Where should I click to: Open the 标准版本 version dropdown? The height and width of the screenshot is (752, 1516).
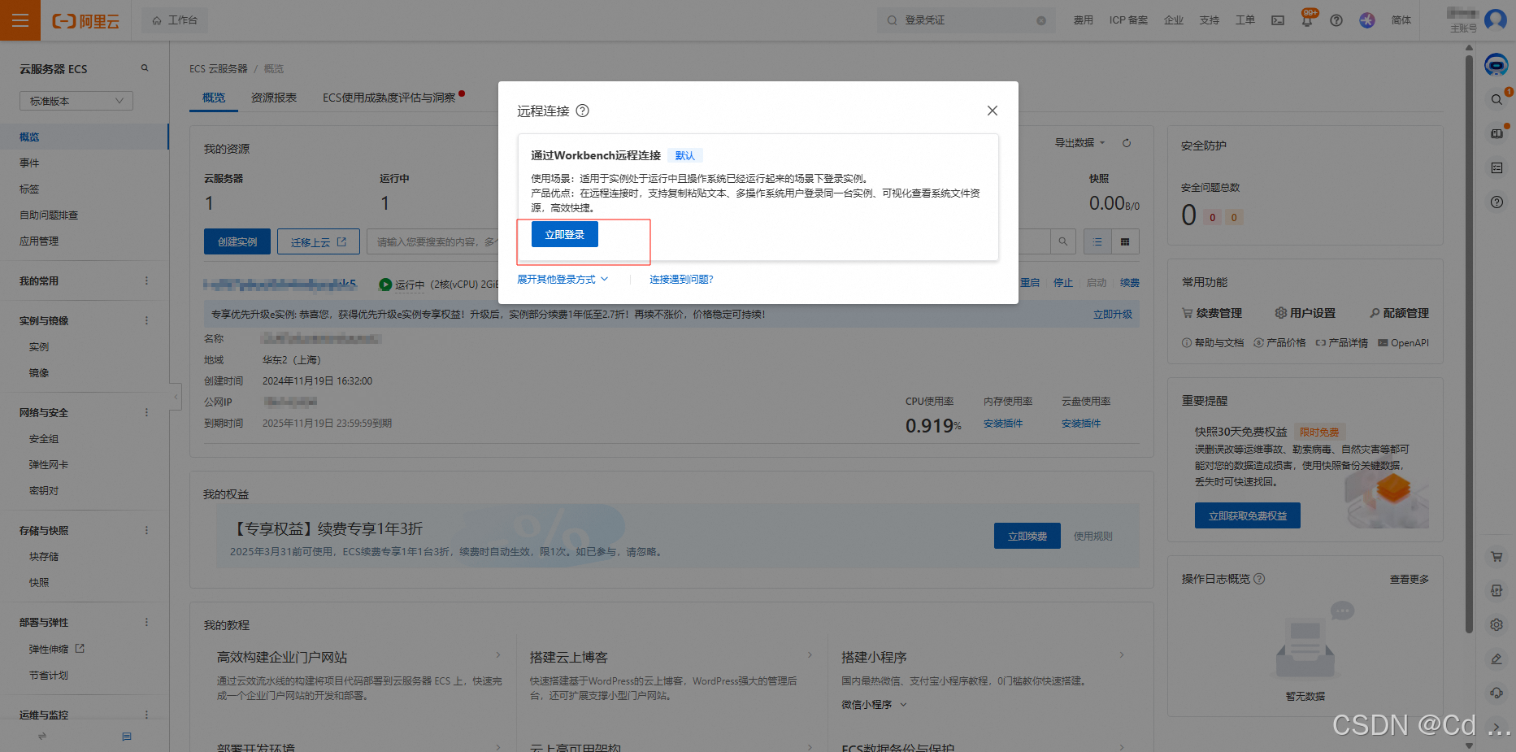(x=76, y=101)
